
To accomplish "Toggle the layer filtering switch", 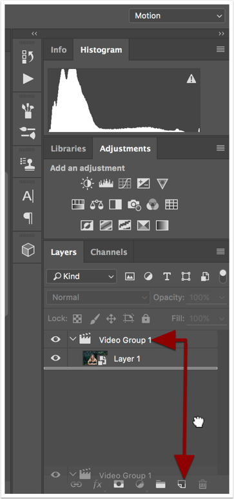I will coord(223,276).
